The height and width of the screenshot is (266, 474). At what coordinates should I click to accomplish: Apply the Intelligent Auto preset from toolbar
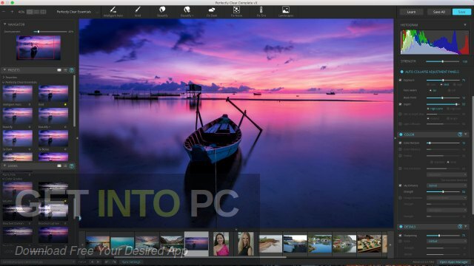coord(113,12)
